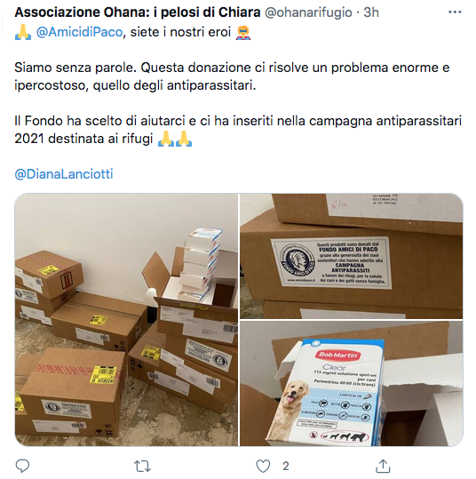Click the text 'campagna antiparassitari 2021' paragraph
This screenshot has height=479, width=476.
coord(238,130)
